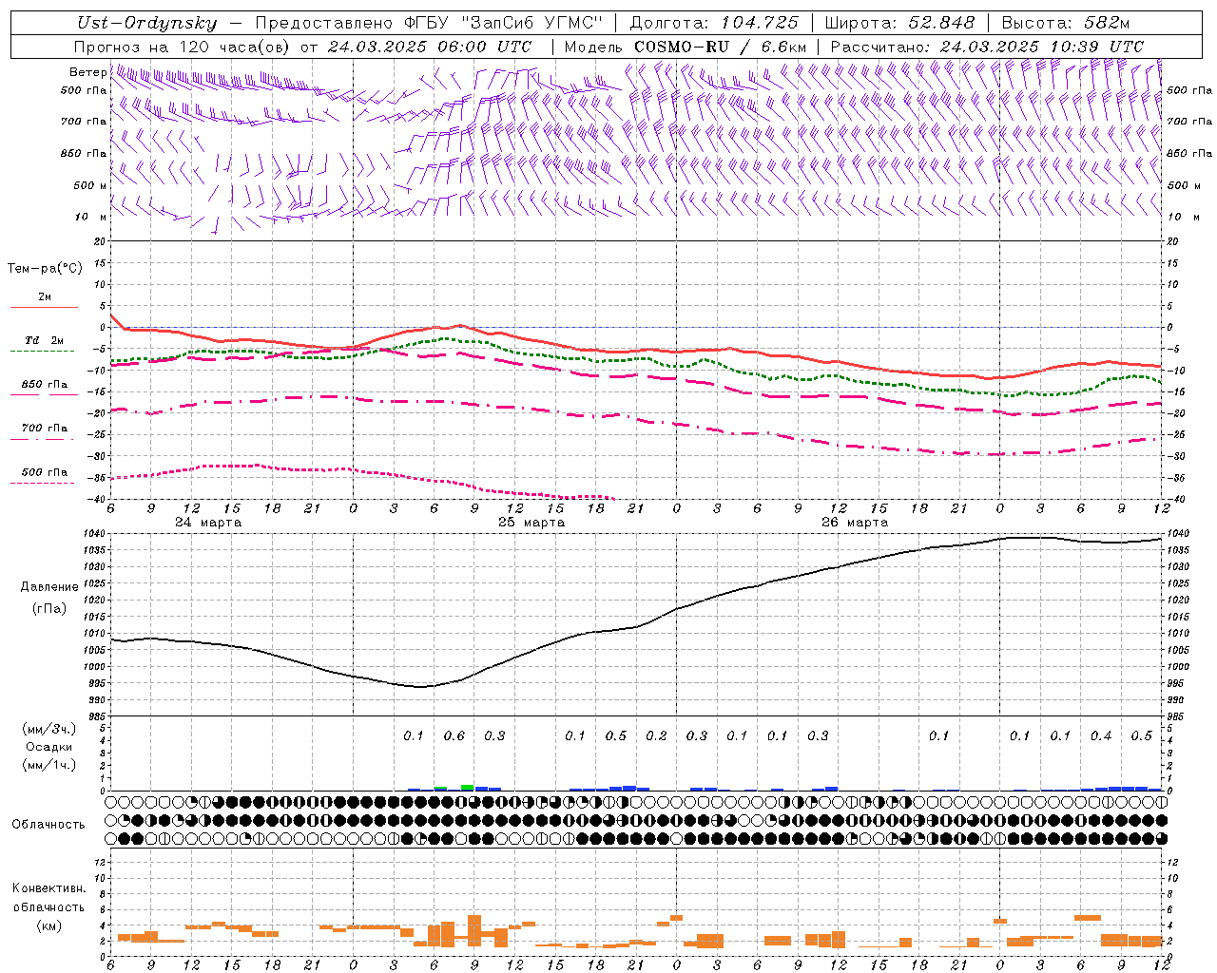
Task: Click the Облачность cloud cover label
Action: click(x=48, y=825)
